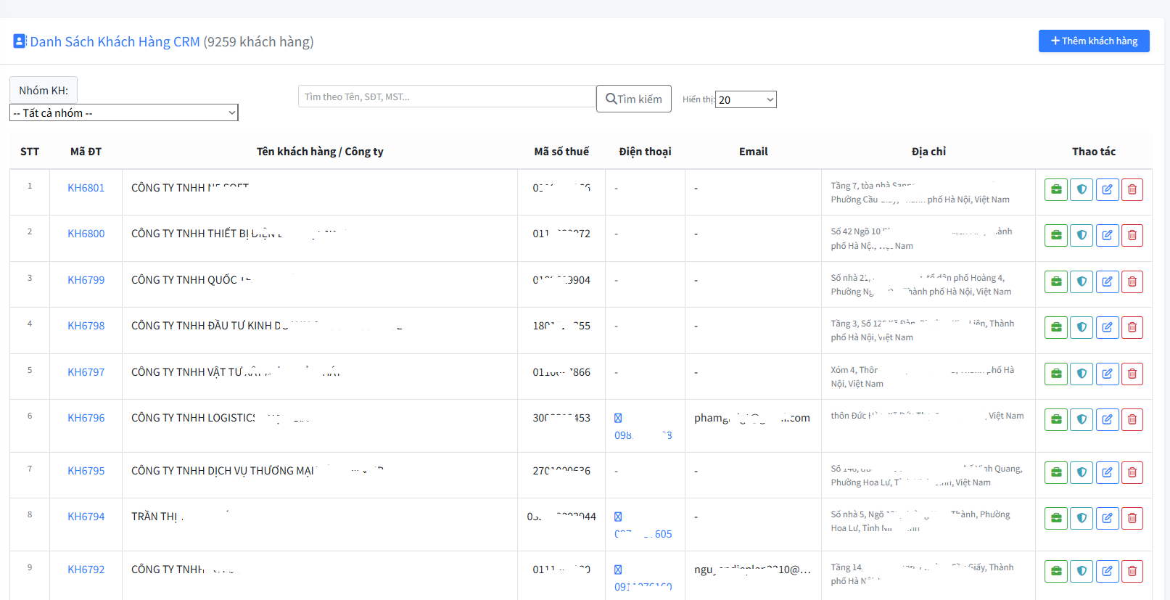Open customer link KH6800
This screenshot has height=600, width=1170.
86,234
